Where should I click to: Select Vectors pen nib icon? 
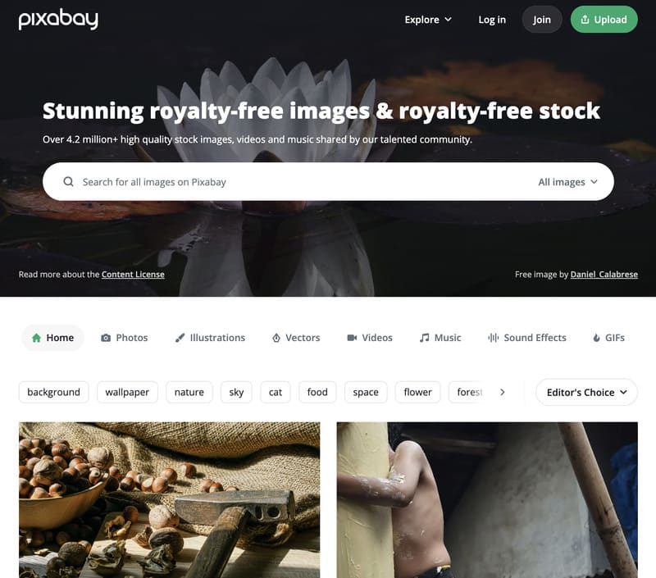point(276,338)
